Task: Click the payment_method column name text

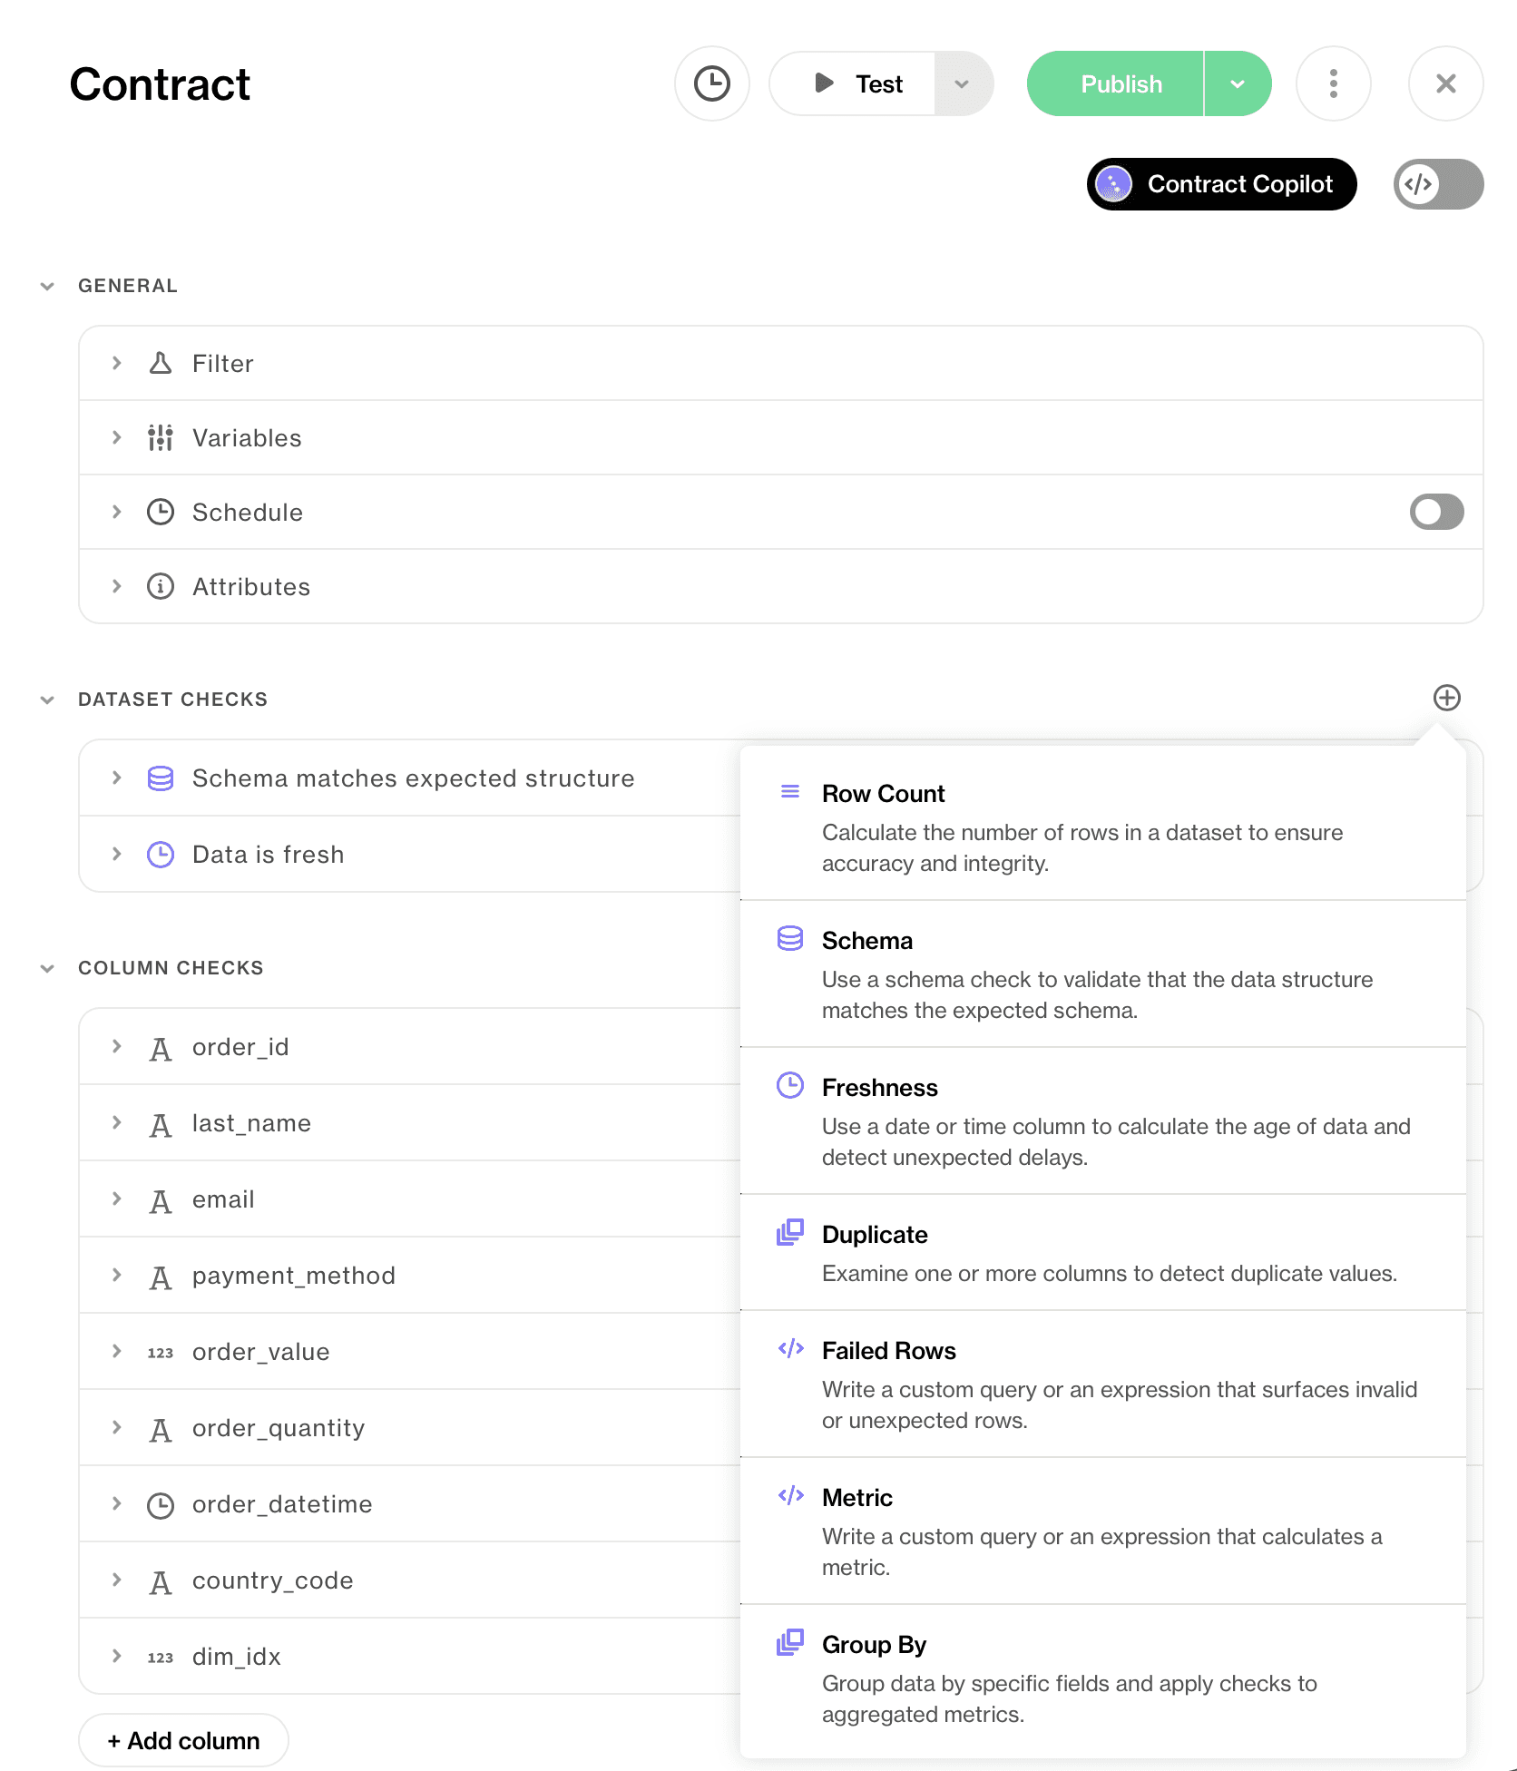Action: click(x=294, y=1276)
